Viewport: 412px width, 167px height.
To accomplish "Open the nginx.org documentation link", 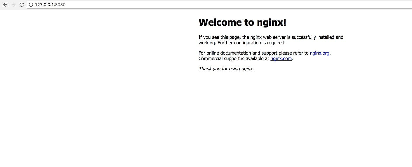I will point(319,53).
